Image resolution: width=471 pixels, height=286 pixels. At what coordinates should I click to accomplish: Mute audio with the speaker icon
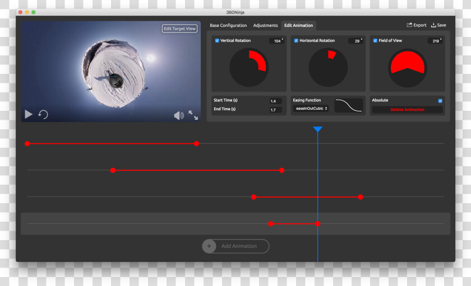[179, 115]
